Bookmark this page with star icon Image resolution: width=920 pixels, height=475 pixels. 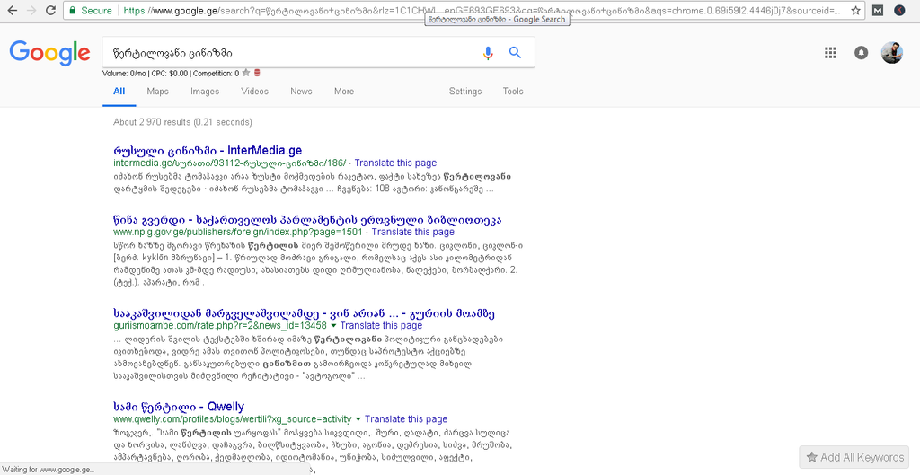856,11
